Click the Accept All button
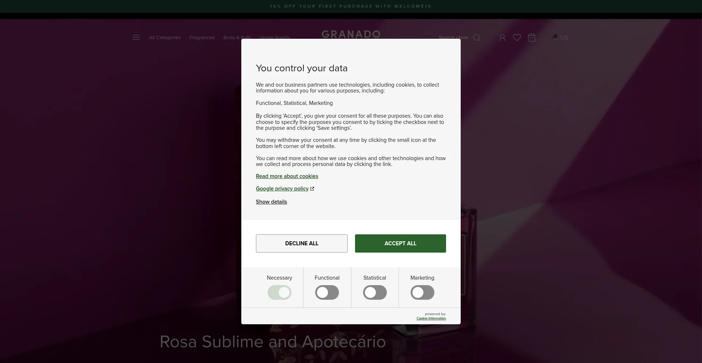Screen dimensions: 702x363 tap(400, 243)
